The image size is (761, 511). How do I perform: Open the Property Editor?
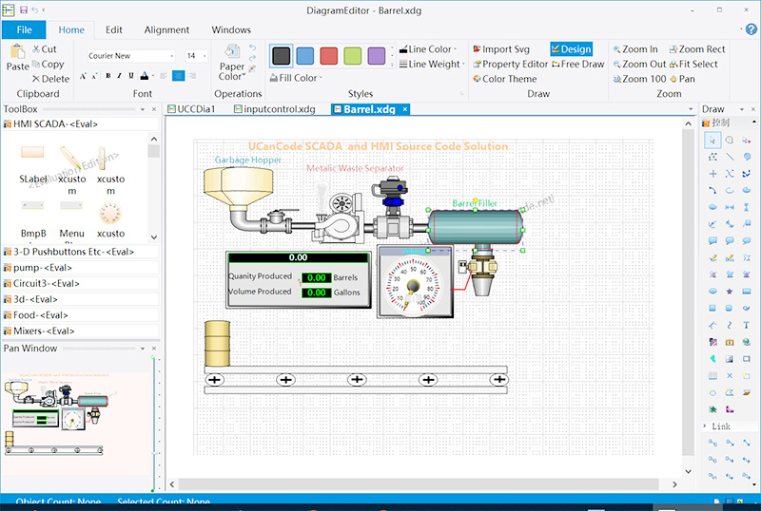510,64
